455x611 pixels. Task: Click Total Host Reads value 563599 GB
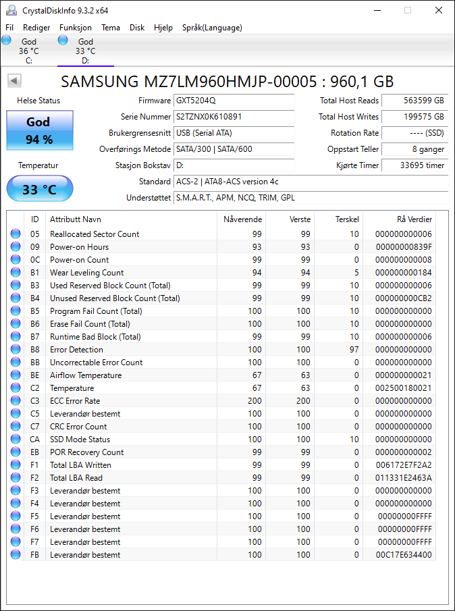pyautogui.click(x=415, y=101)
